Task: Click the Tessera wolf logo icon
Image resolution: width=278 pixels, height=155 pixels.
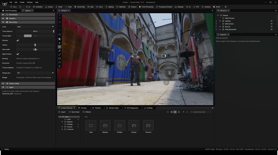Action: click(5, 4)
